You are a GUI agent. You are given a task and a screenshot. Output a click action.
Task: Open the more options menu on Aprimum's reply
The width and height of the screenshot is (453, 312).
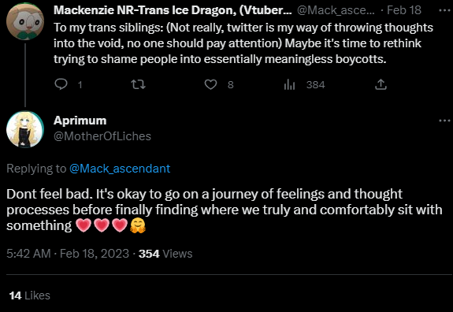point(444,121)
